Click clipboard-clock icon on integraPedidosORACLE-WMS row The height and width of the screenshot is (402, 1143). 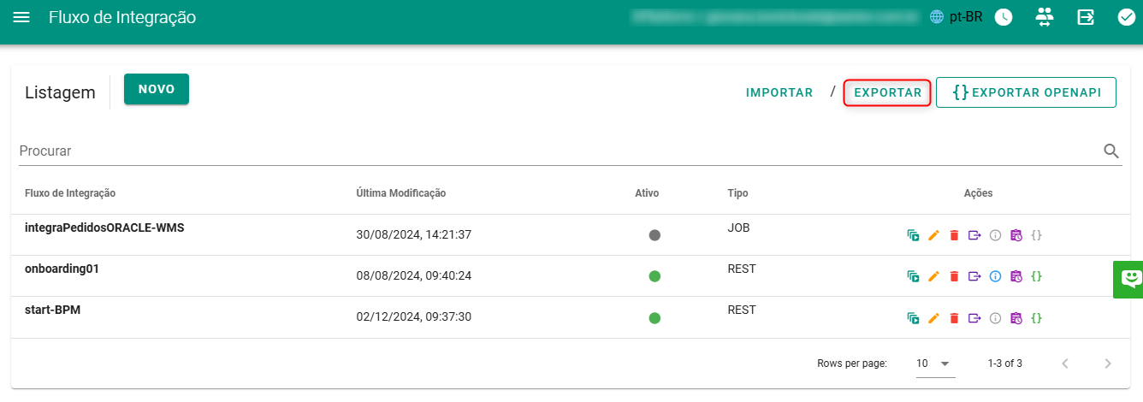tap(1016, 235)
